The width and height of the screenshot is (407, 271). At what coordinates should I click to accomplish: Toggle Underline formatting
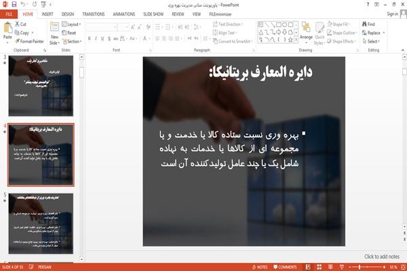(x=102, y=39)
